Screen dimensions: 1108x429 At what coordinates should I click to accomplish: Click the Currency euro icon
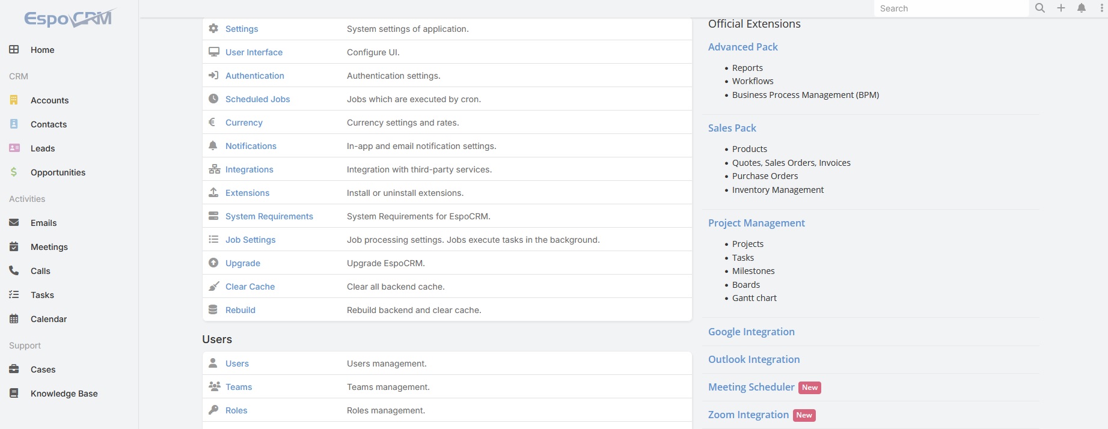point(212,122)
